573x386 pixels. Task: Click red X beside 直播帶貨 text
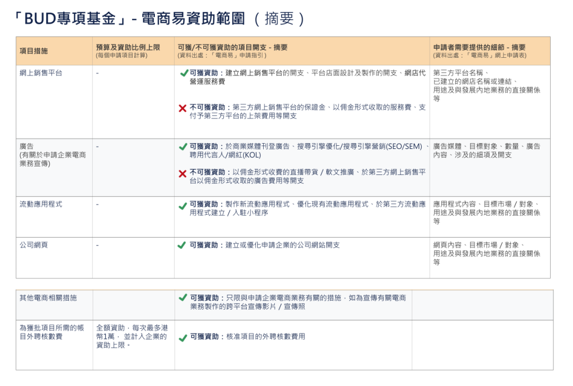tap(183, 173)
